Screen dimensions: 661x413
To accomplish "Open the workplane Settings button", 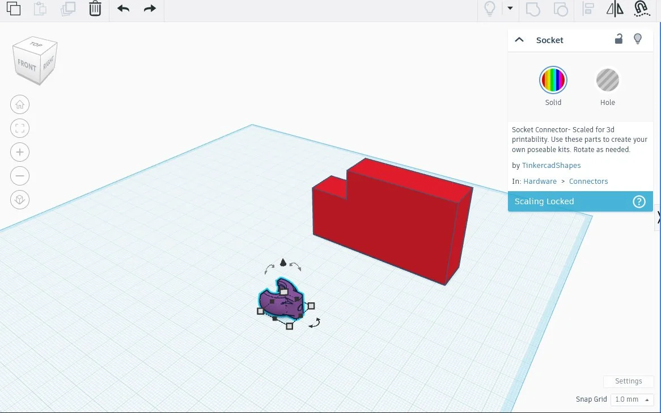I will 629,381.
